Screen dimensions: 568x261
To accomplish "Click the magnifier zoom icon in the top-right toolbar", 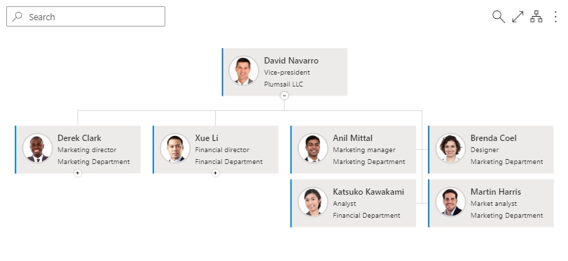I will pyautogui.click(x=499, y=17).
